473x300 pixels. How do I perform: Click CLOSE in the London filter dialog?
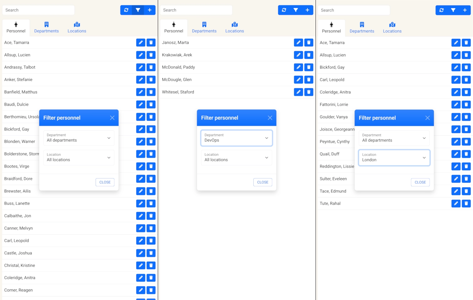point(420,182)
